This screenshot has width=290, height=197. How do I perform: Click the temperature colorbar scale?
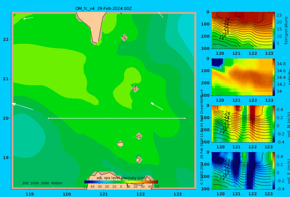click(x=274, y=30)
